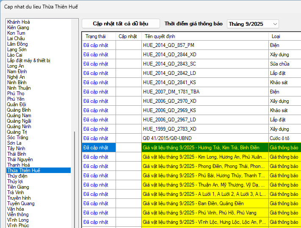301x228 pixels.
Task: Click 'Đã cập nhật' link for HUE_2014_QD_2844_XD
Action: click(96, 55)
